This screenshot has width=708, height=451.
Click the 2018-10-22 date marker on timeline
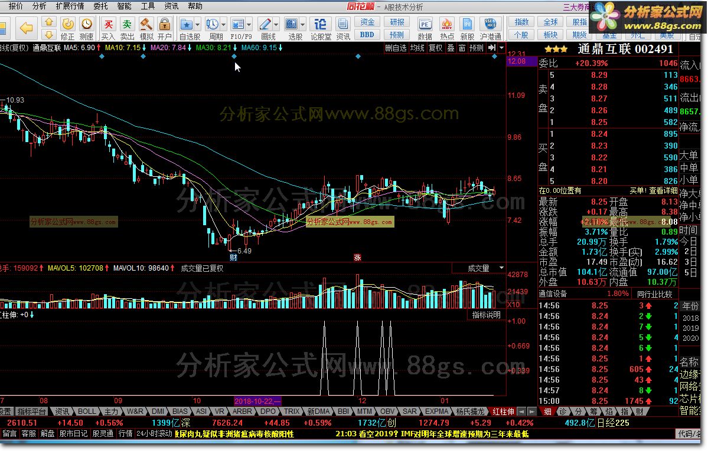coord(257,401)
